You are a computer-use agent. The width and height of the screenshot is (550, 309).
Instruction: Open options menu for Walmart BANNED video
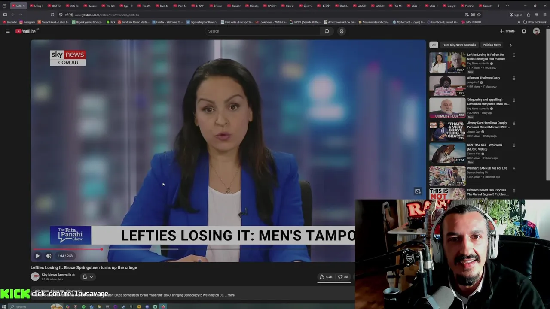(514, 168)
